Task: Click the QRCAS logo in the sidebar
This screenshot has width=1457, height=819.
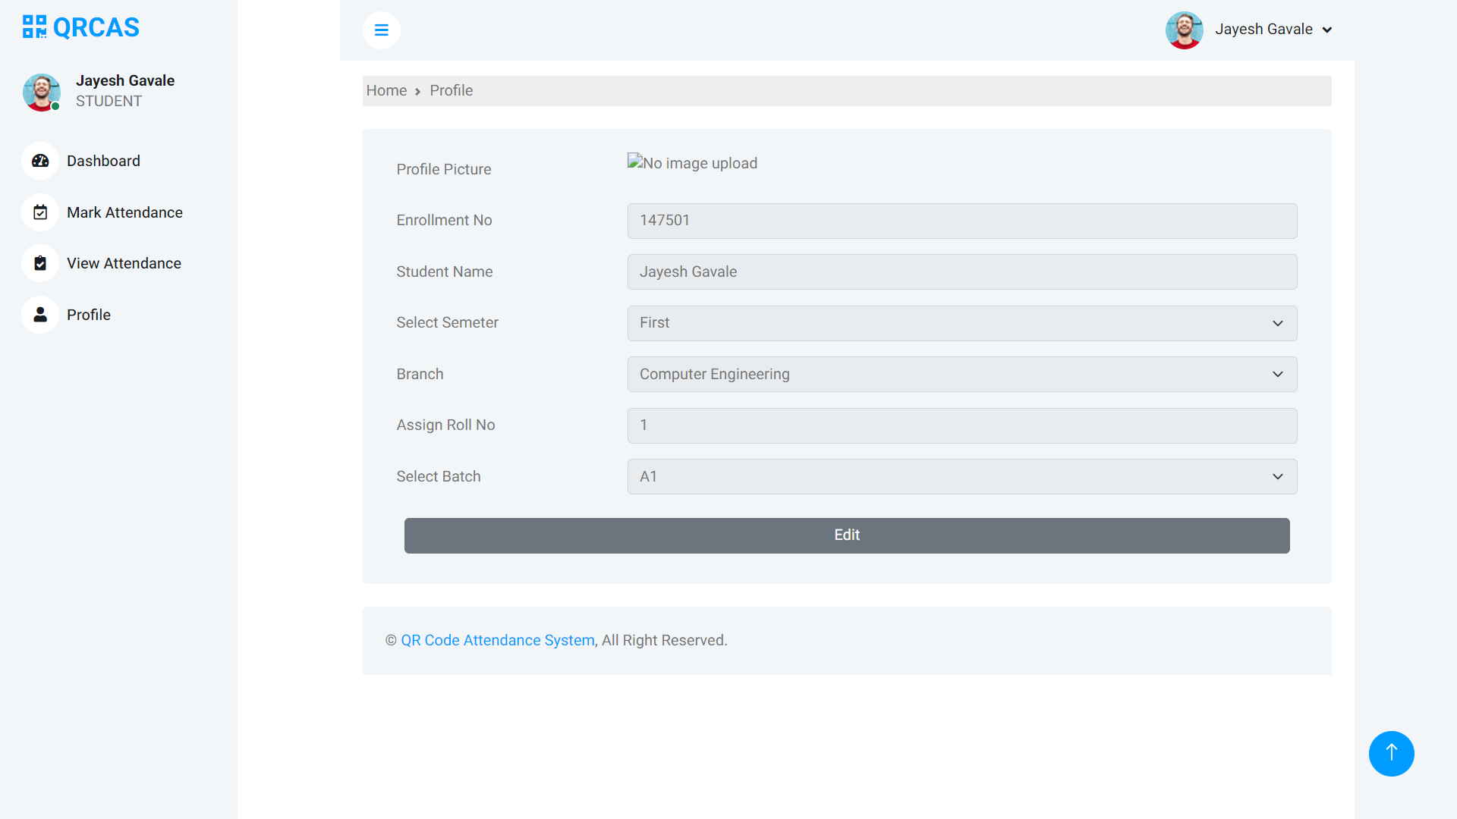Action: (80, 27)
